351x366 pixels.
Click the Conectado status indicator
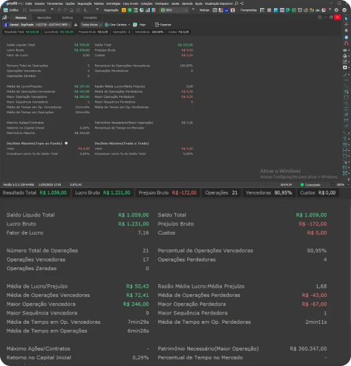tap(310, 184)
